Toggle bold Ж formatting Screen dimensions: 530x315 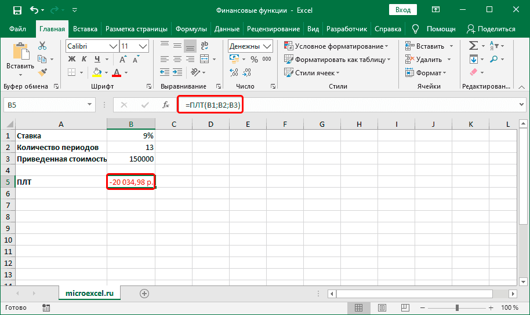pyautogui.click(x=72, y=59)
